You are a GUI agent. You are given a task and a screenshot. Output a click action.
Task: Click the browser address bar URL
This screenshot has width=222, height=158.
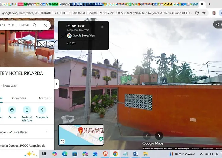coord(97,13)
